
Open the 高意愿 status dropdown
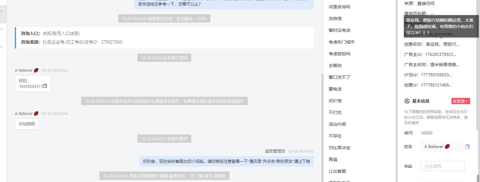coord(461,101)
